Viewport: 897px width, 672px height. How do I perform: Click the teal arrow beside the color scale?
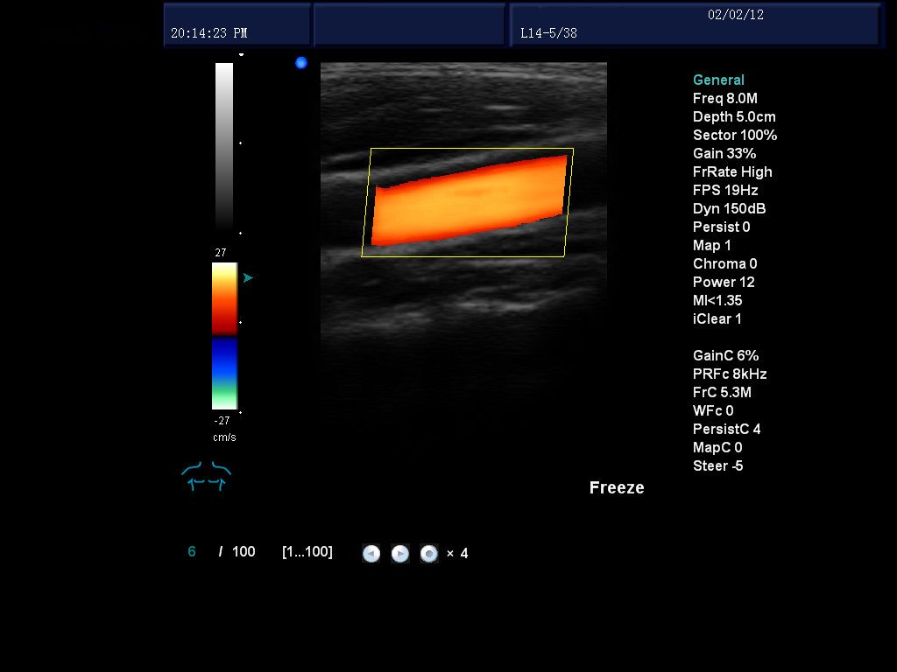pos(248,277)
